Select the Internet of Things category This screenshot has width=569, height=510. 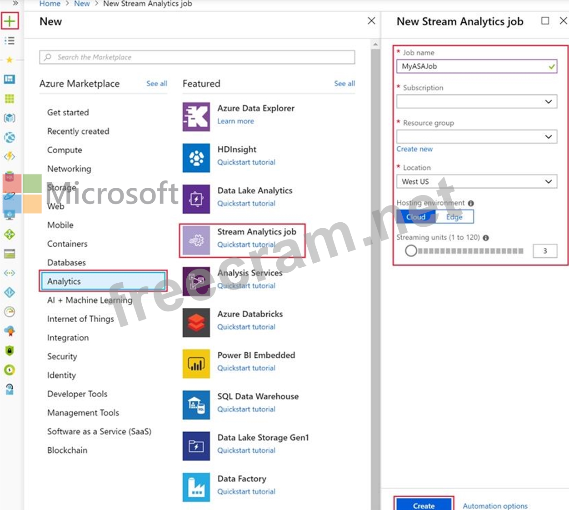coord(80,319)
